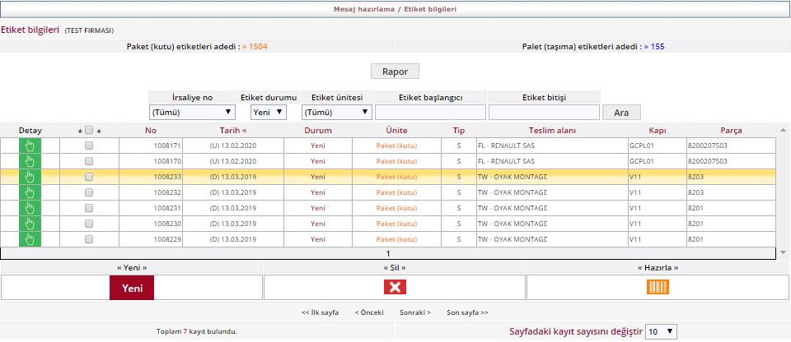791x342 pixels.
Task: Open detail hand icon for record 1008229
Action: 30,239
